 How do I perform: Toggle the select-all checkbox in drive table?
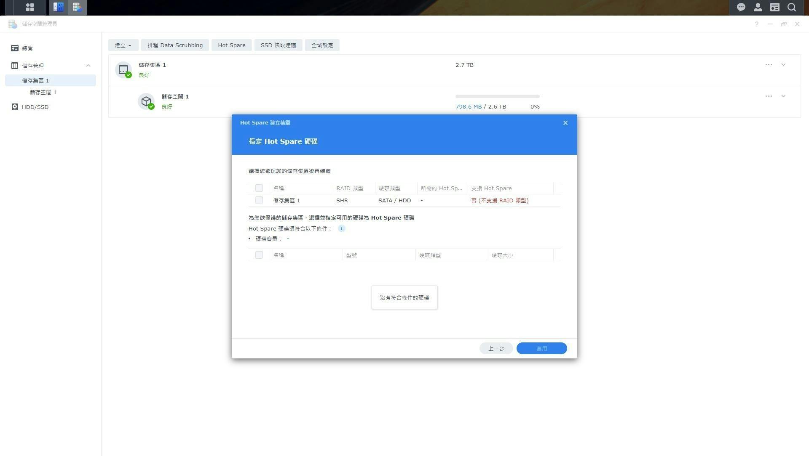[259, 255]
